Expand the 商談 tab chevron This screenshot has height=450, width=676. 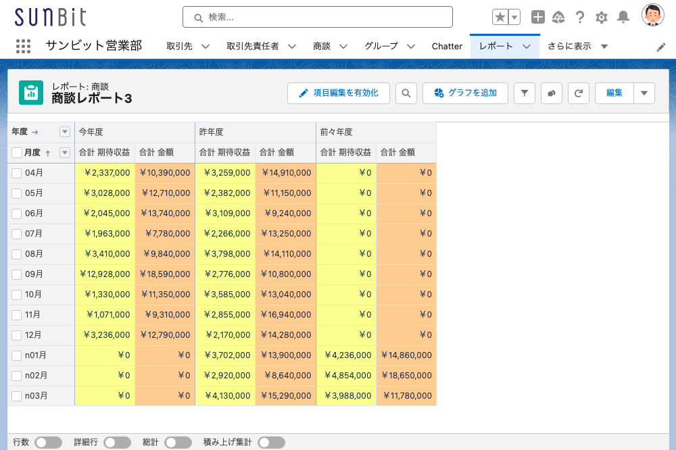tap(343, 47)
